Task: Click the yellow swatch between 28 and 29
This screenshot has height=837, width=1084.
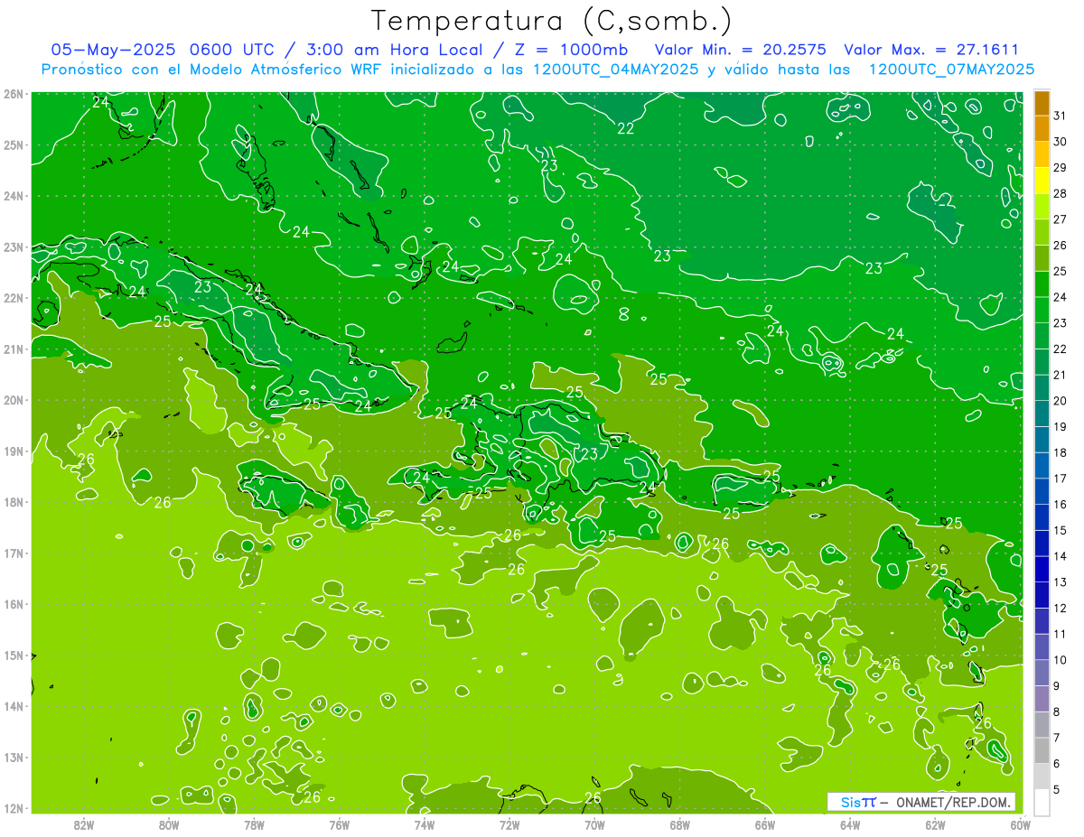Action: coord(1042,181)
